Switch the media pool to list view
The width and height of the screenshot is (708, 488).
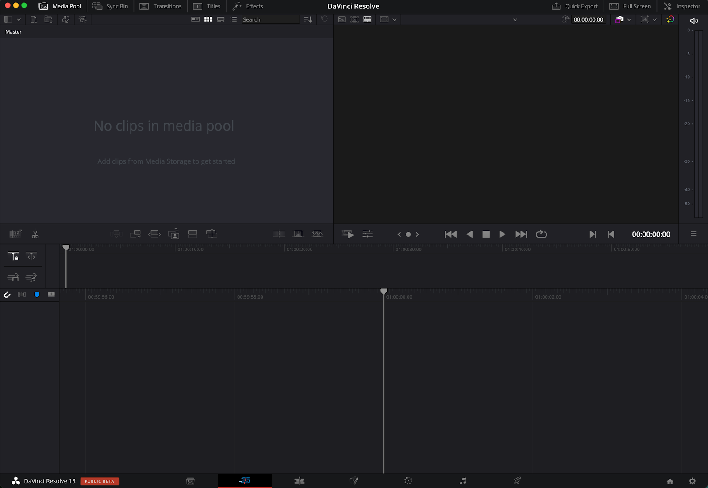pos(234,19)
